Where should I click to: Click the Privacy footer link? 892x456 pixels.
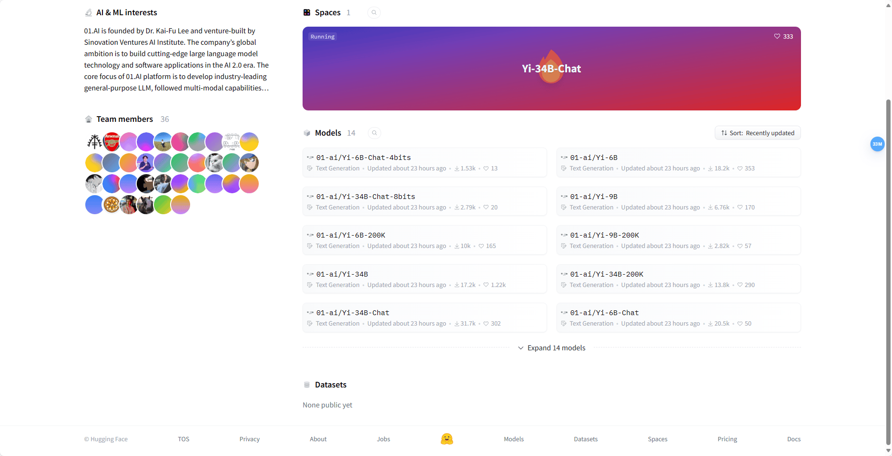click(250, 439)
